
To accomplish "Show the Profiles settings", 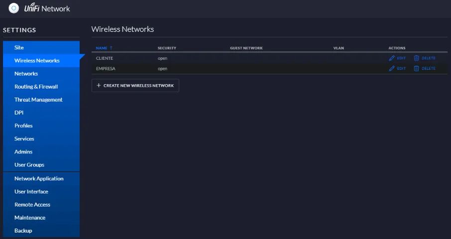I will tap(23, 125).
